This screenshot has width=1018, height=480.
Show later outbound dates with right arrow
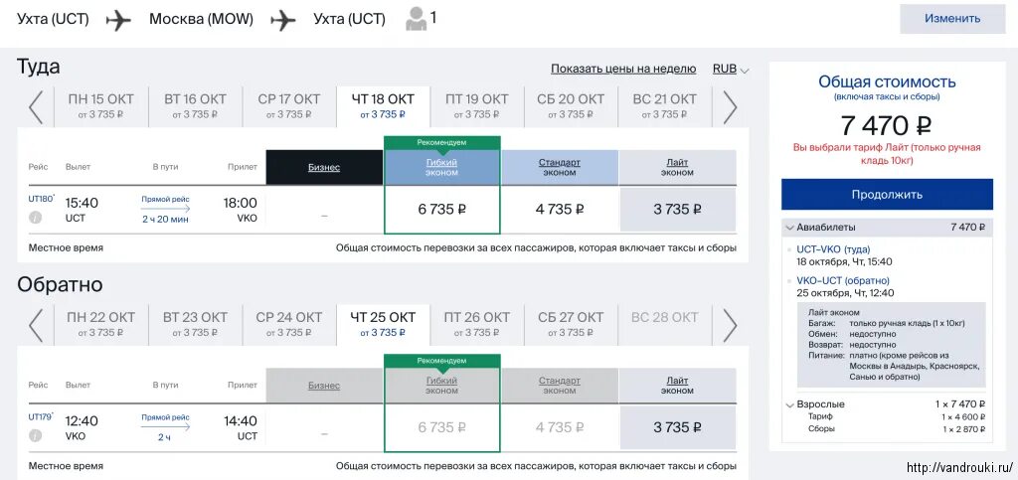coord(730,107)
